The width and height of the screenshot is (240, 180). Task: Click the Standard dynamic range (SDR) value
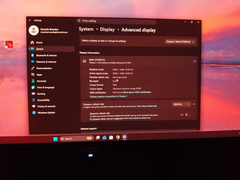click(x=127, y=88)
